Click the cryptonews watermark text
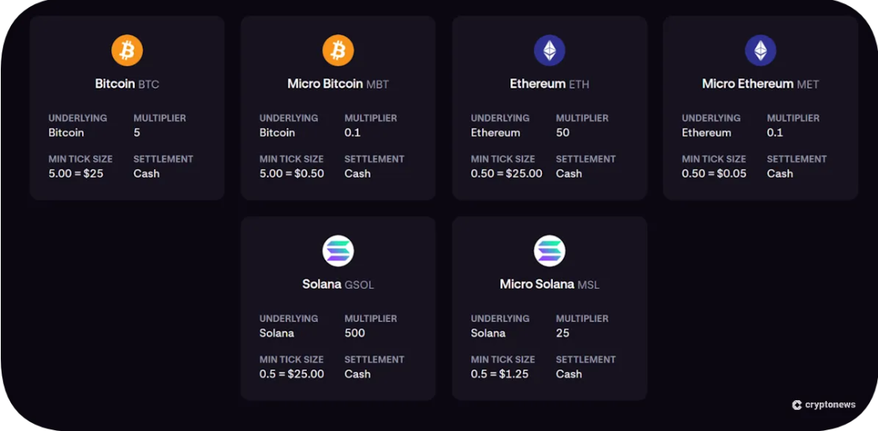878x431 pixels. [830, 405]
